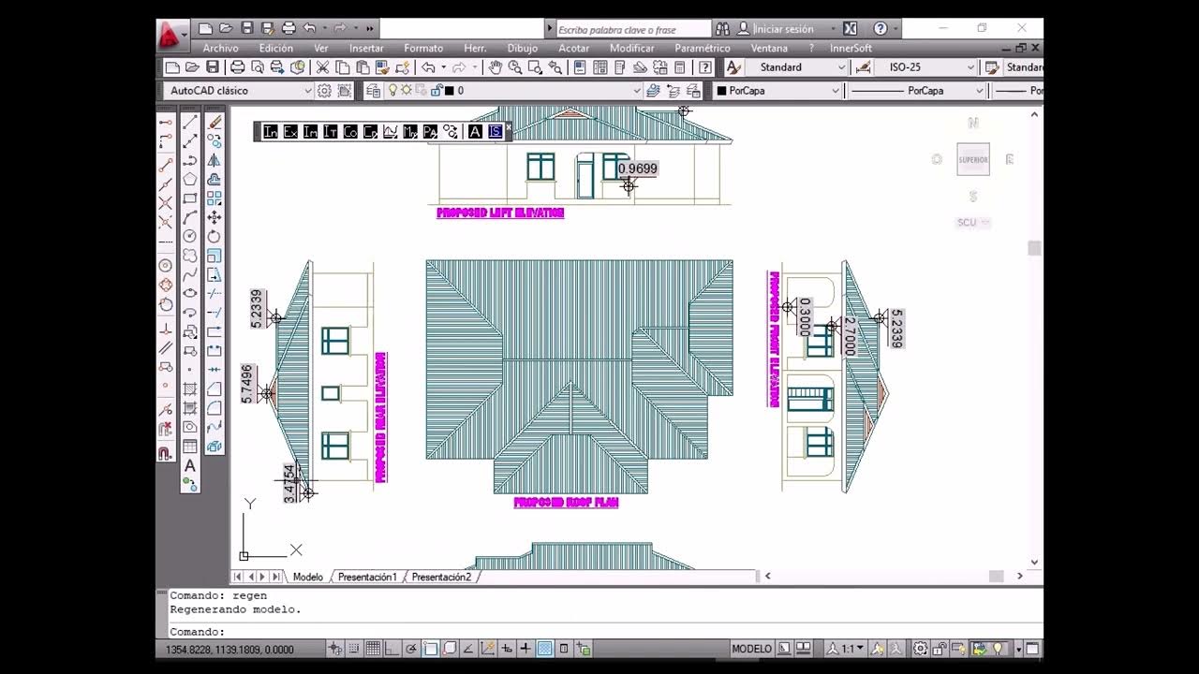Toggle grid display in status bar
Image resolution: width=1199 pixels, height=674 pixels.
[x=373, y=648]
